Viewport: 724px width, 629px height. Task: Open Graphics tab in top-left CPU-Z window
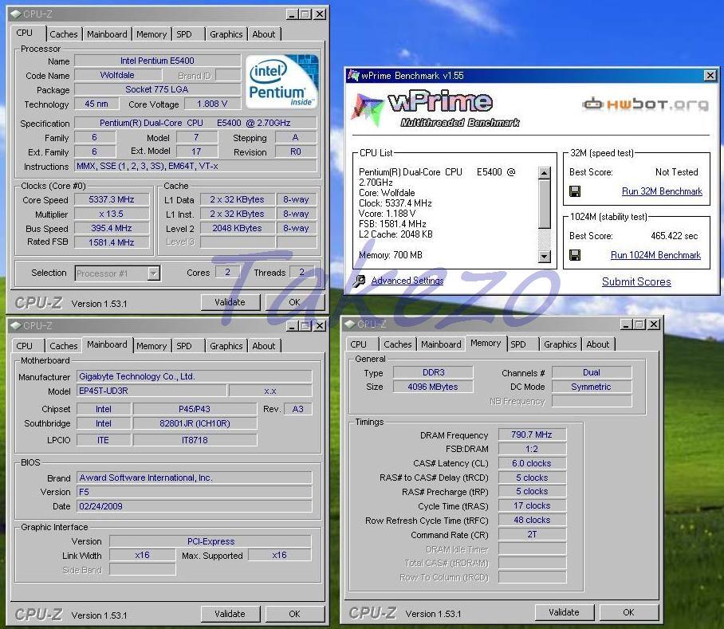pos(226,34)
